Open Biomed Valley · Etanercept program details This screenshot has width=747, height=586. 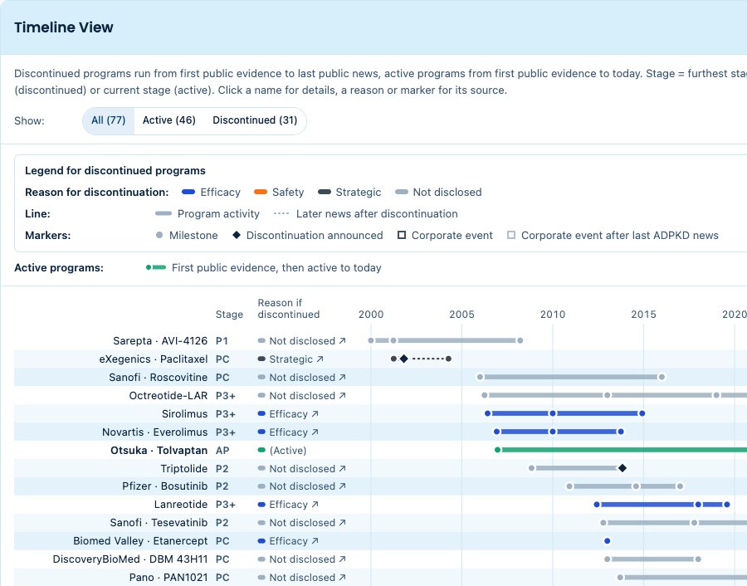click(x=140, y=540)
